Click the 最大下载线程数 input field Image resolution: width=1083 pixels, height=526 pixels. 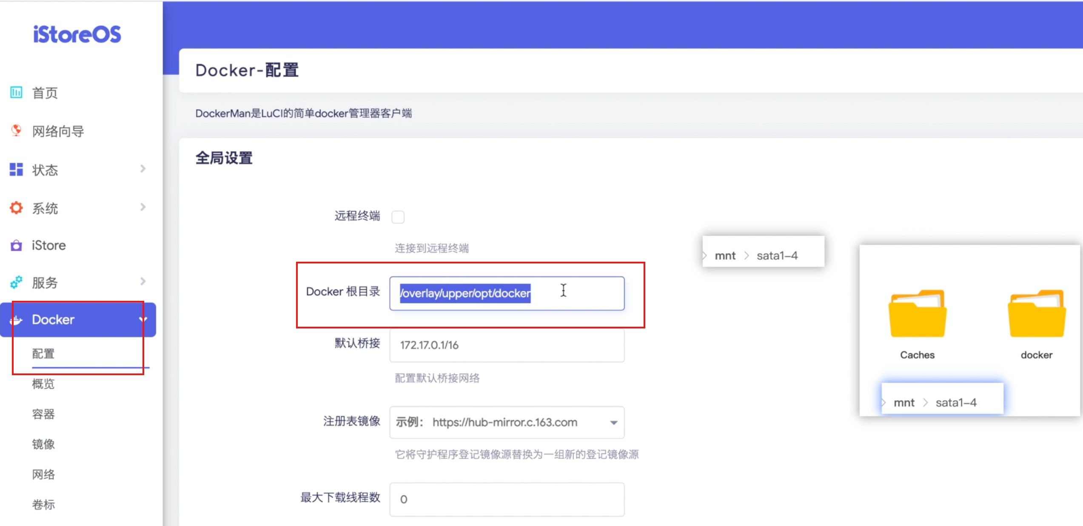point(507,499)
